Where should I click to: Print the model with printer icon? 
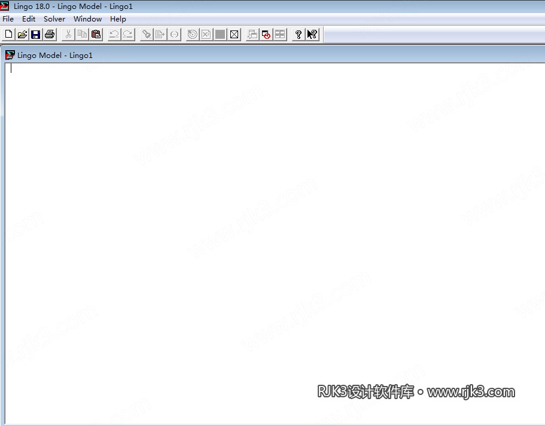click(x=50, y=35)
